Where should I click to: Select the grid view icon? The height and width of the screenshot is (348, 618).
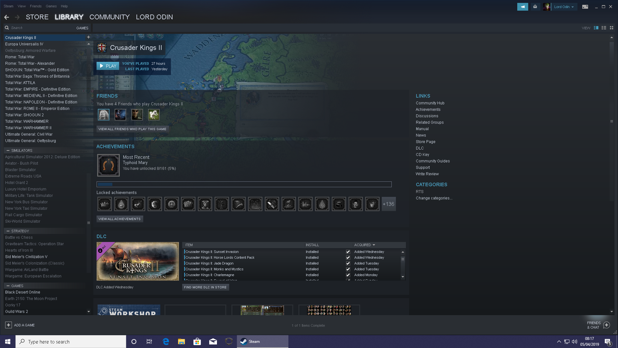click(612, 28)
